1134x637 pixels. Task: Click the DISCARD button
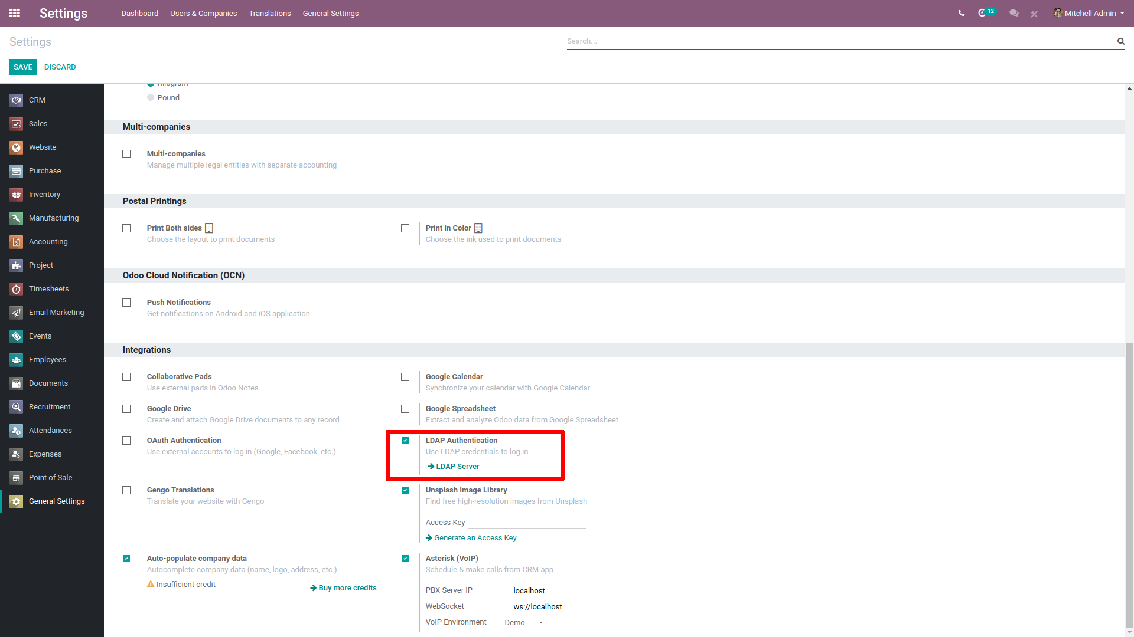(59, 67)
